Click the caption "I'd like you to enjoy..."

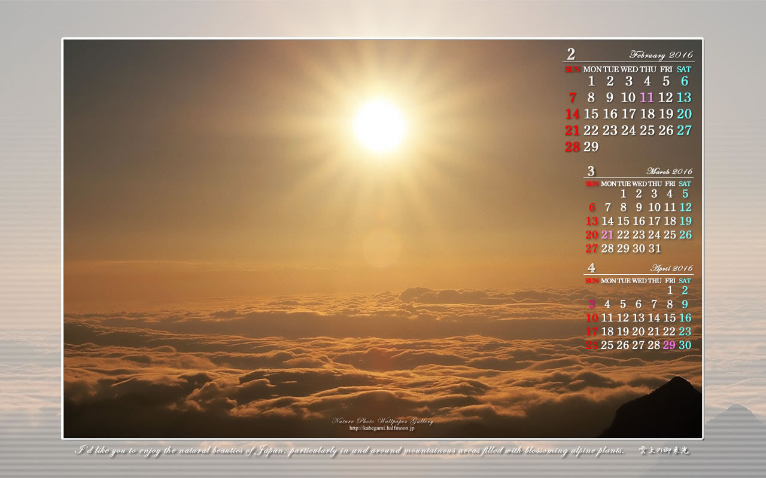(349, 451)
